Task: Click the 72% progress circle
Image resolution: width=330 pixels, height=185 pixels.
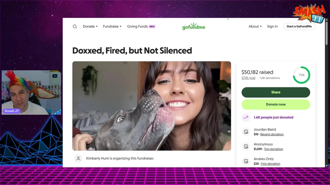Action: pyautogui.click(x=301, y=75)
